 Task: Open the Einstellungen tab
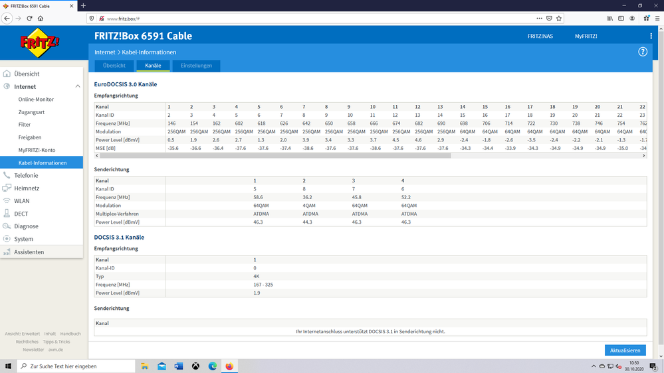pos(196,66)
